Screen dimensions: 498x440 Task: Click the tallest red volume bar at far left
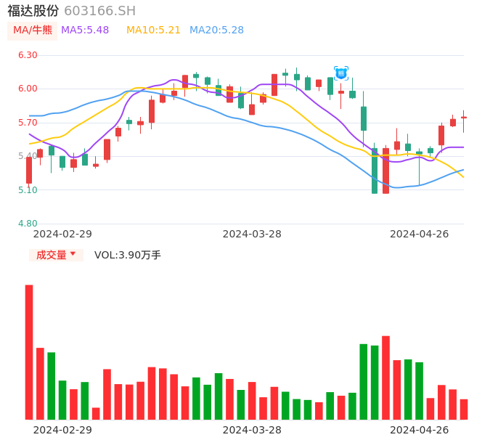coord(29,352)
